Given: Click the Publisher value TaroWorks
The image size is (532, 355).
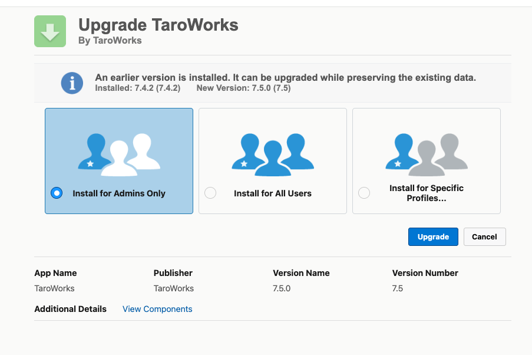Looking at the screenshot, I should [x=174, y=288].
